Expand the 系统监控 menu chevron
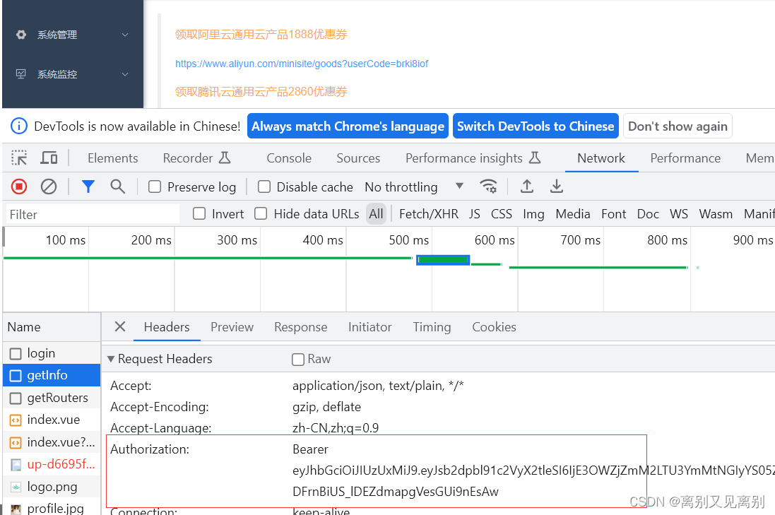This screenshot has width=775, height=515. (x=125, y=74)
